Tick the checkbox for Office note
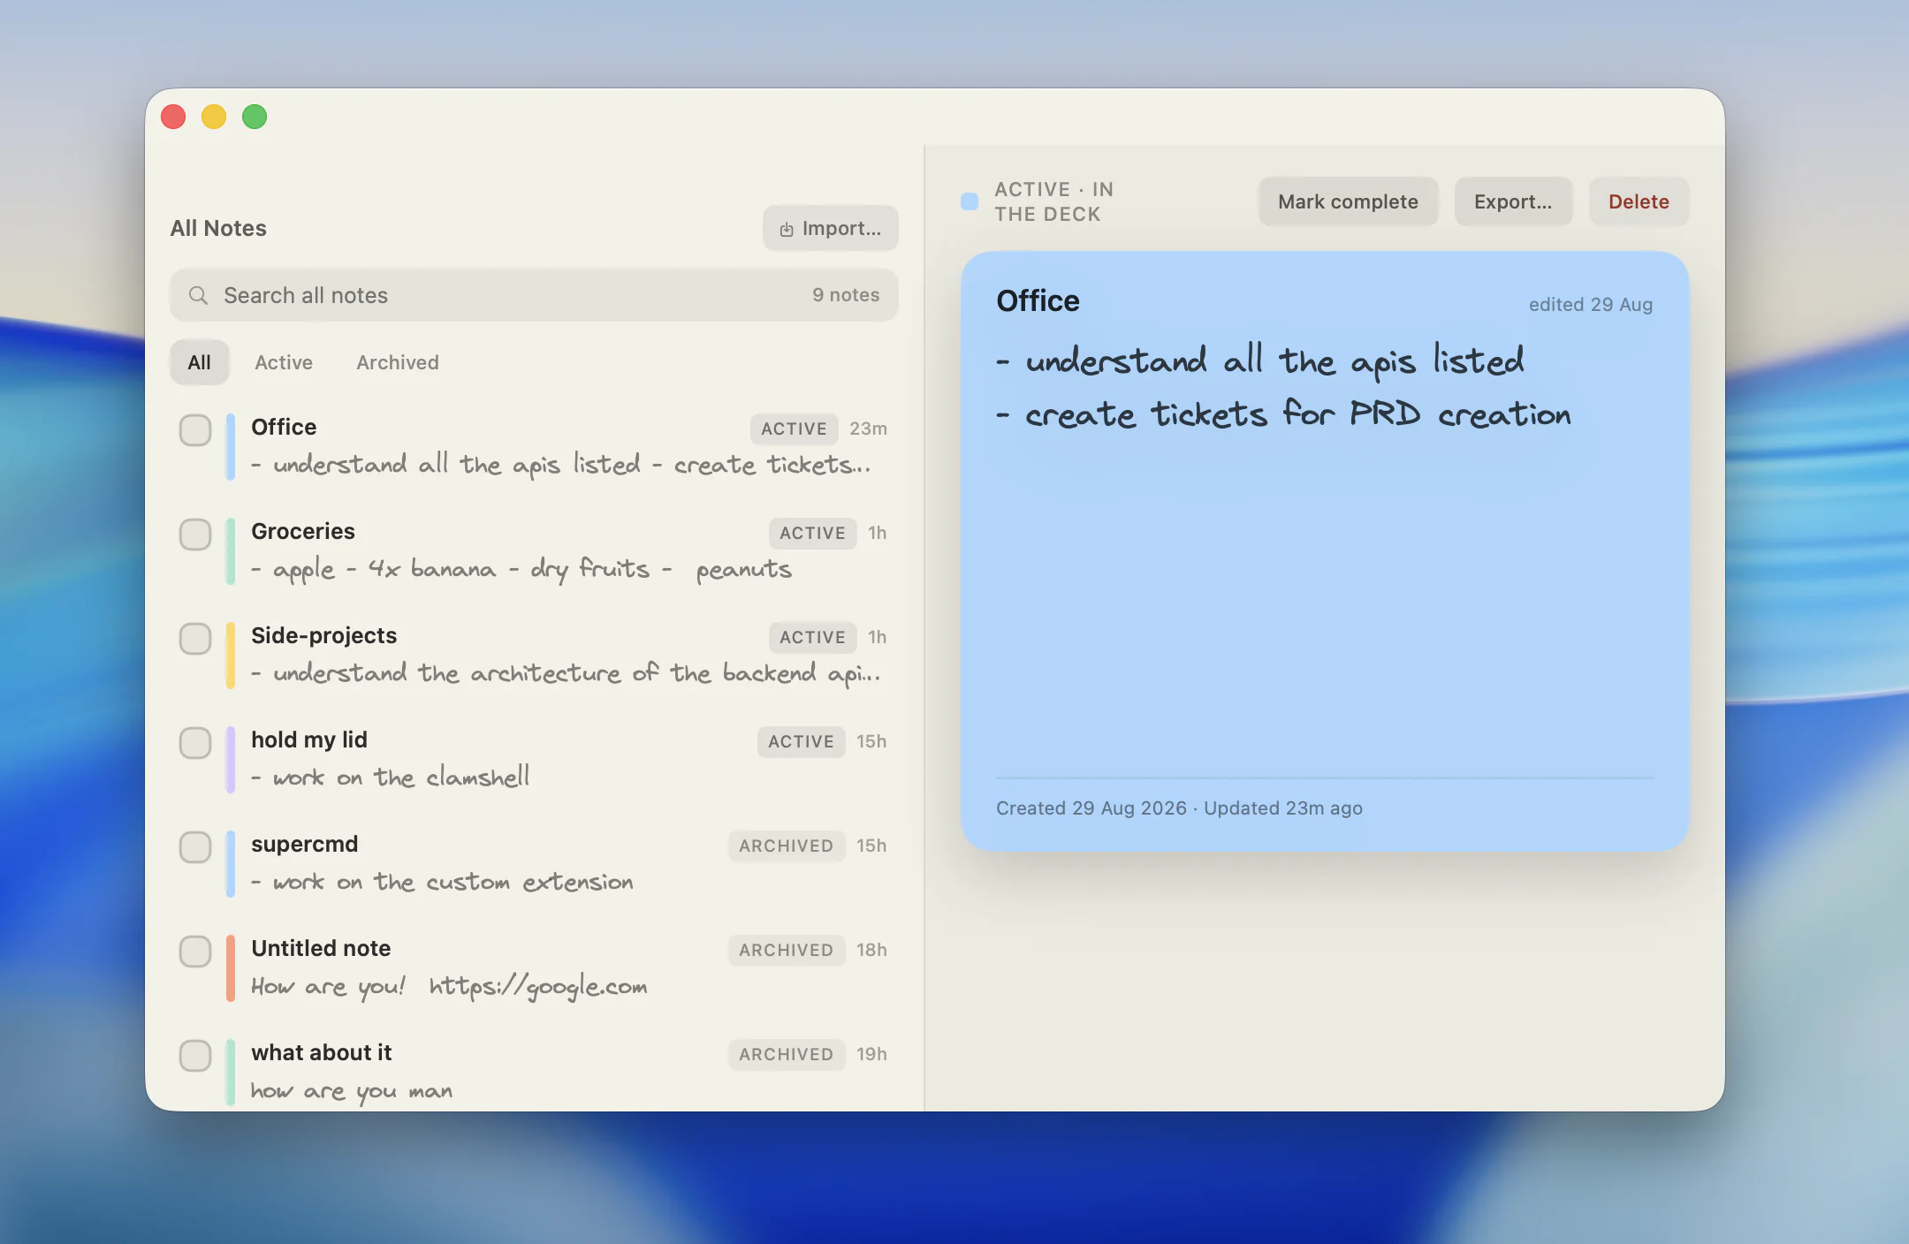Screen dimensions: 1909x1244 195,430
